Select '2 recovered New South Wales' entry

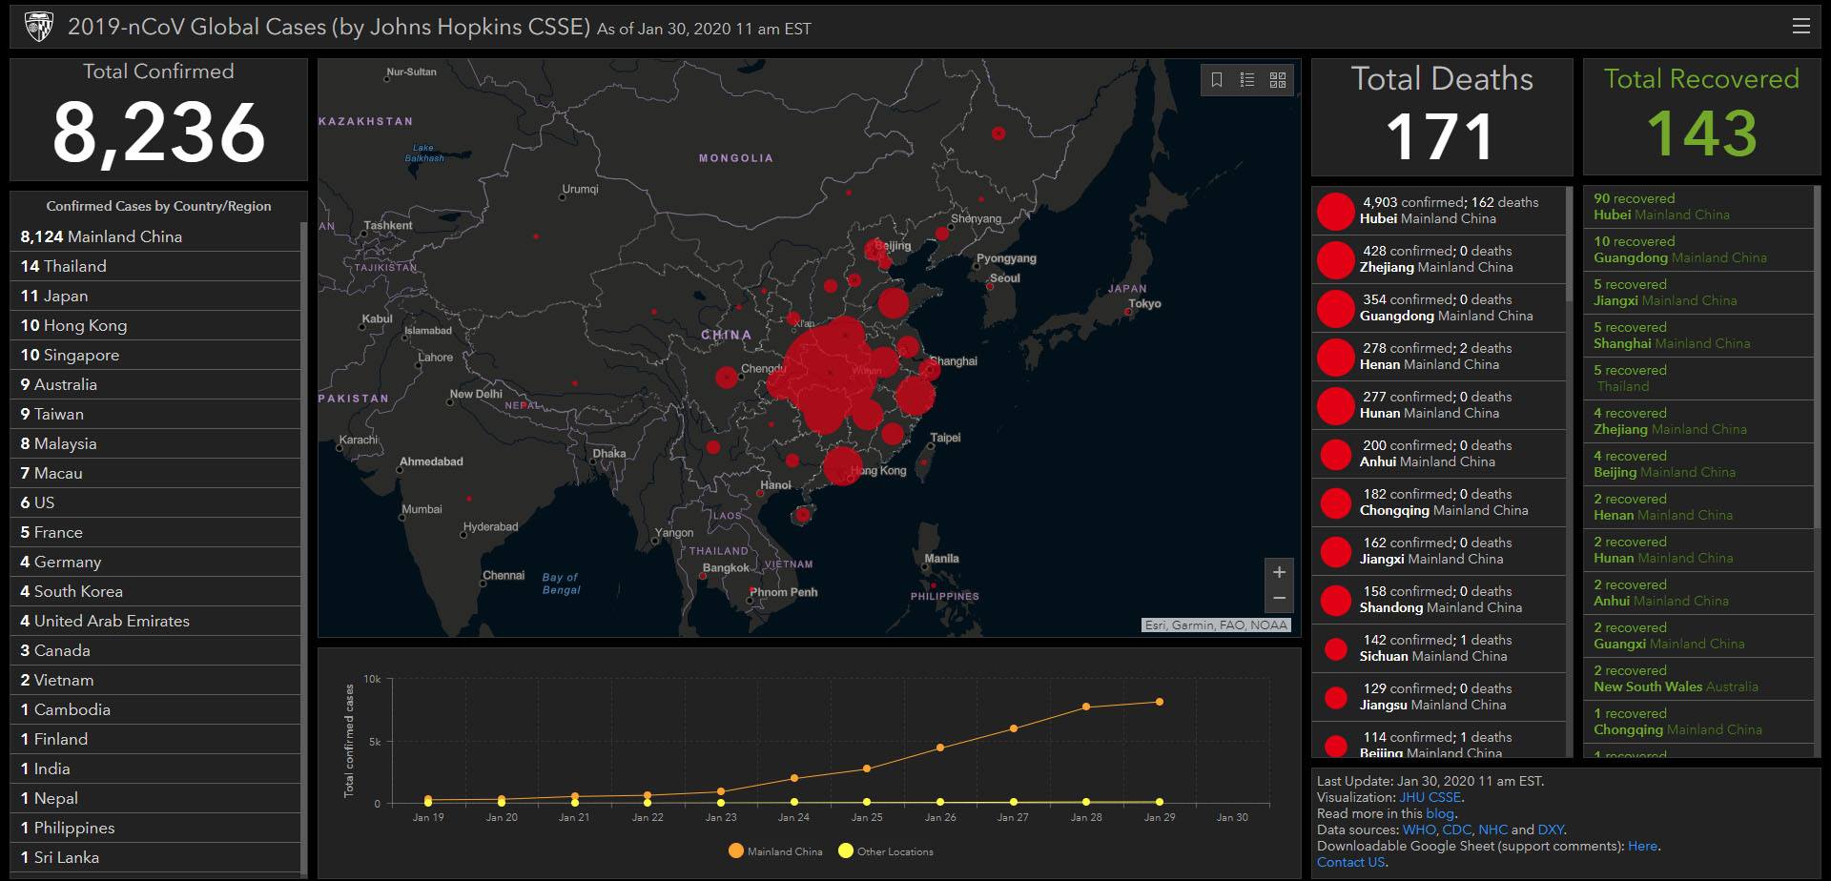1698,679
